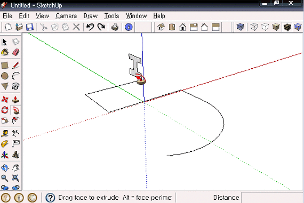Image resolution: width=304 pixels, height=203 pixels.
Task: Switch to Left view
Action: [x=215, y=27]
